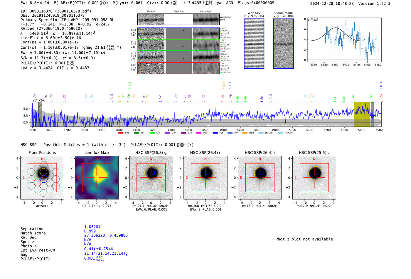
Task: Click the m:21.1 re:1.6" caption under g image
Action: (151, 206)
